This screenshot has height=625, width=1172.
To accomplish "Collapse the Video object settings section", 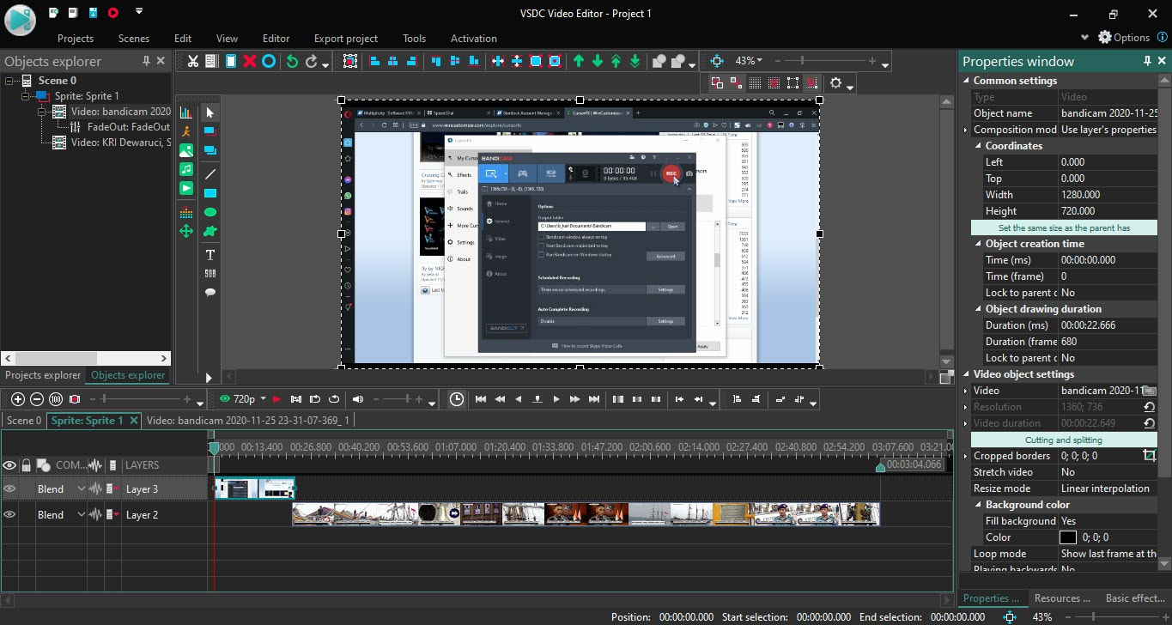I will [966, 374].
